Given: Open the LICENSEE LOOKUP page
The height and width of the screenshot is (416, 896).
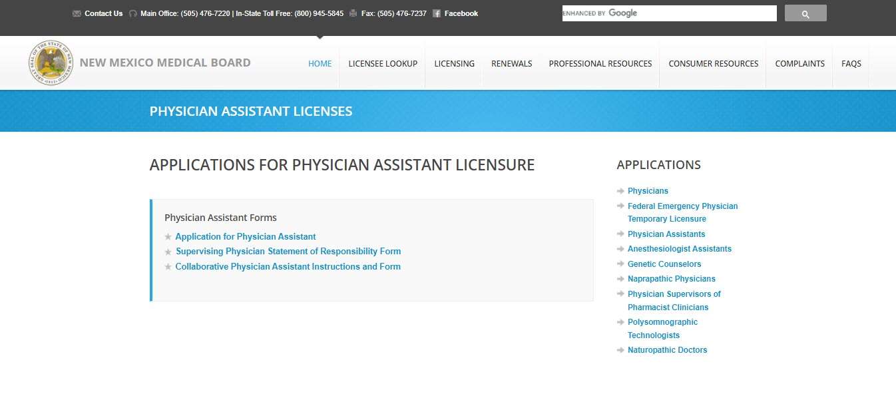Looking at the screenshot, I should (x=383, y=63).
